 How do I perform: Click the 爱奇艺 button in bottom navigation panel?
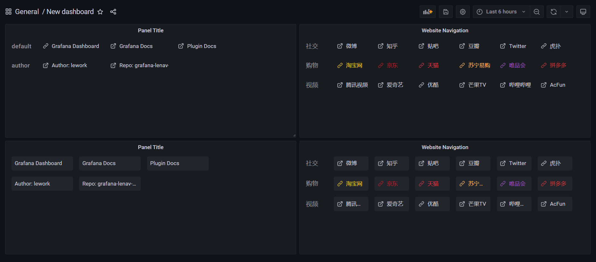392,204
